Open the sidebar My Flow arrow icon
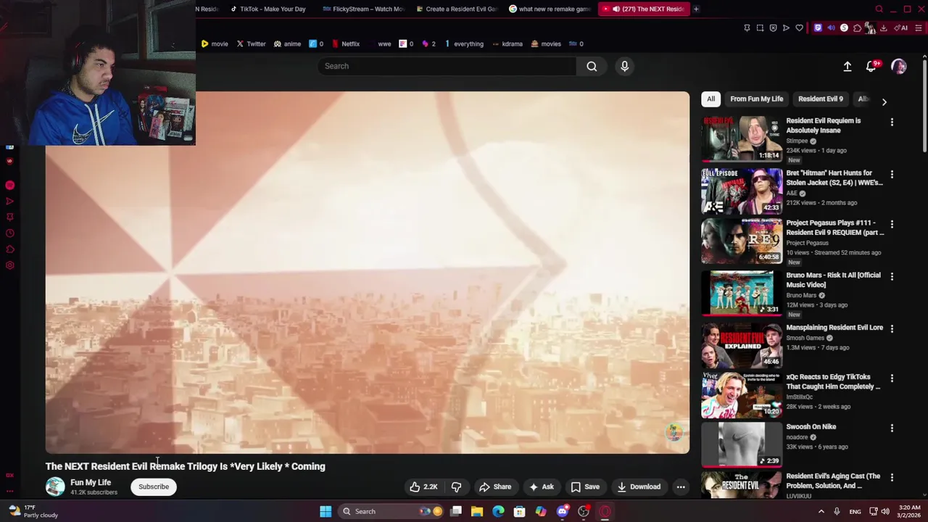Viewport: 928px width, 522px height. point(10,201)
